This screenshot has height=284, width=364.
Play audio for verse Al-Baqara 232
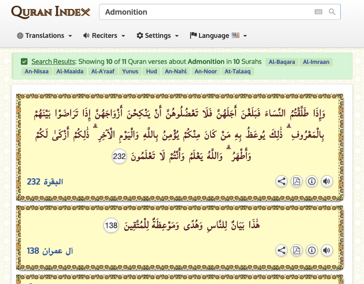tap(327, 181)
